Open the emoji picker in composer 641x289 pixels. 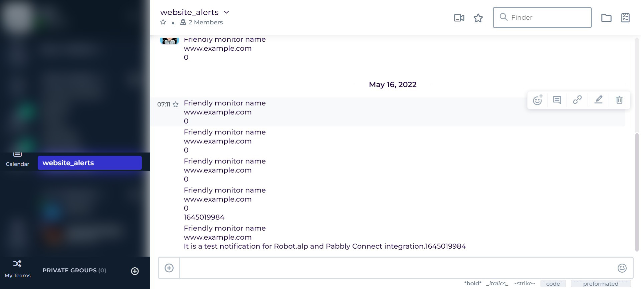point(622,268)
